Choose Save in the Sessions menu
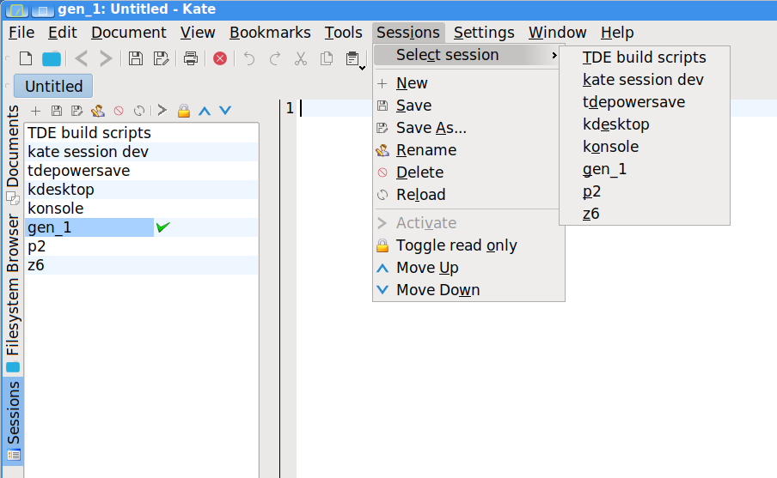 pos(468,106)
